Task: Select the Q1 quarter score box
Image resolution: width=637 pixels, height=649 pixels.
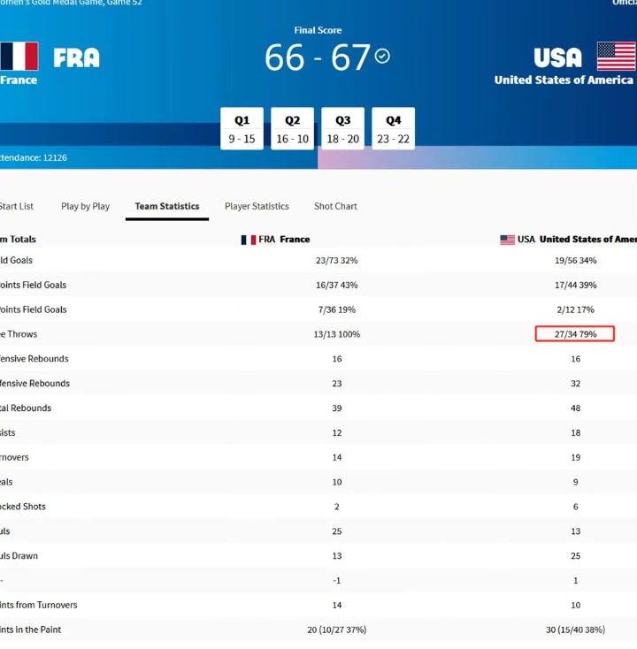Action: [242, 129]
